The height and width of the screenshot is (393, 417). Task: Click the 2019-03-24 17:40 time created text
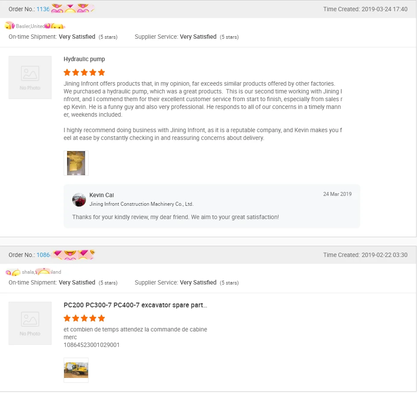384,9
